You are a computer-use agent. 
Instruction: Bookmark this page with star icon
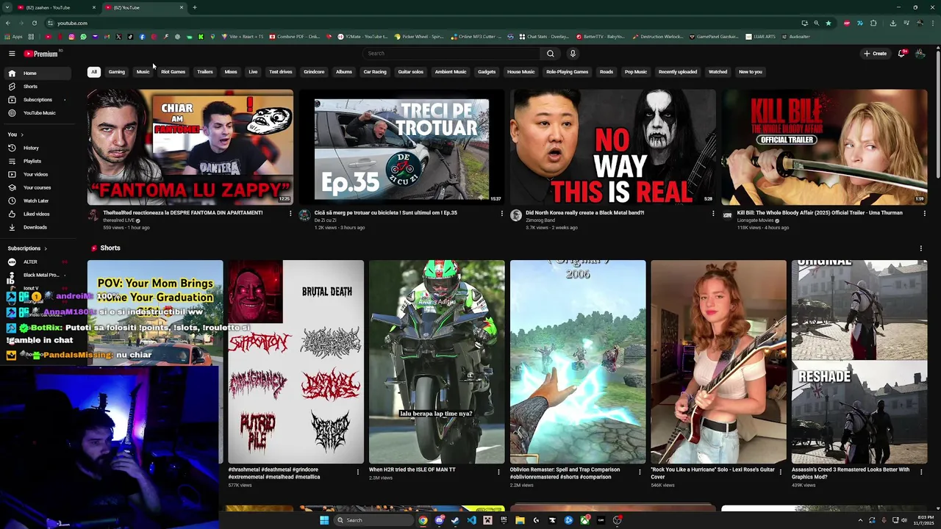click(828, 23)
